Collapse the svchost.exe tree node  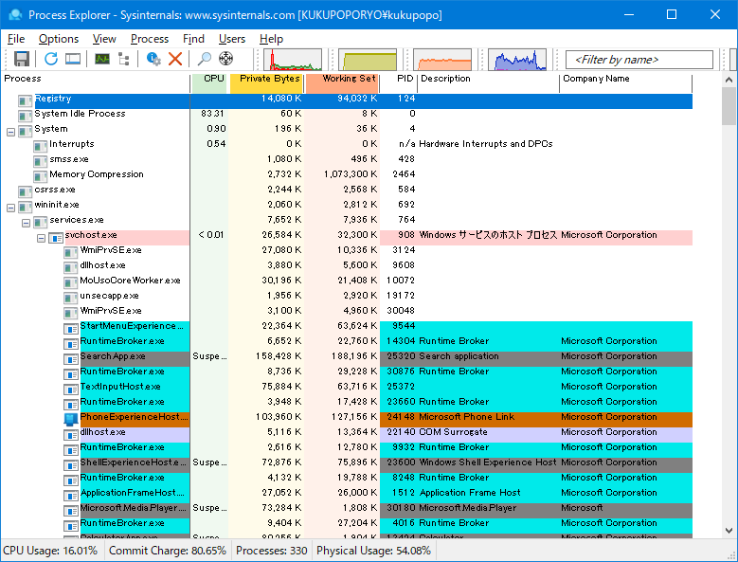pyautogui.click(x=41, y=238)
